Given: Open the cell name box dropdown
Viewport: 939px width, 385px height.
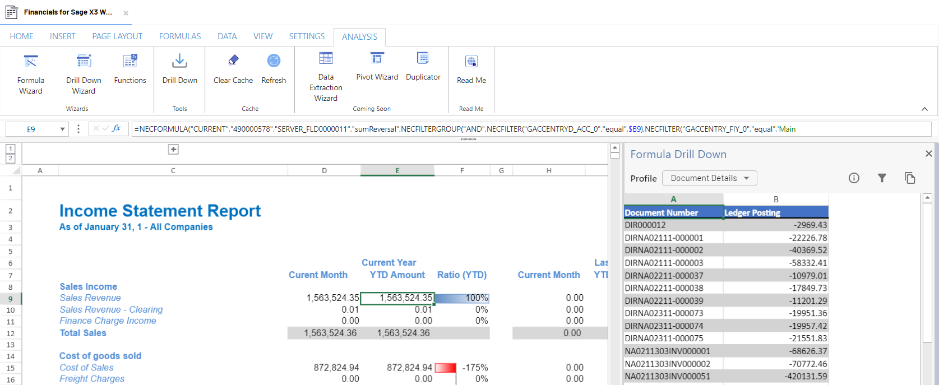Looking at the screenshot, I should click(x=62, y=129).
